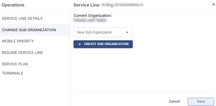
Task: Show the Terminals section
Action: point(12,73)
